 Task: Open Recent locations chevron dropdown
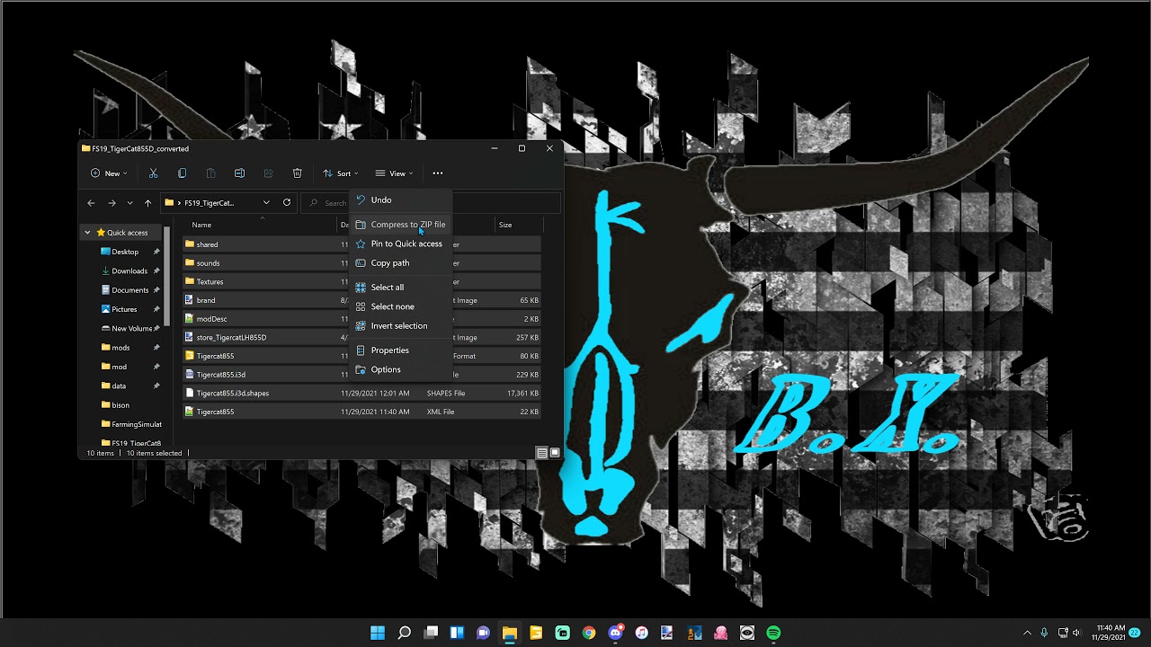click(x=129, y=203)
